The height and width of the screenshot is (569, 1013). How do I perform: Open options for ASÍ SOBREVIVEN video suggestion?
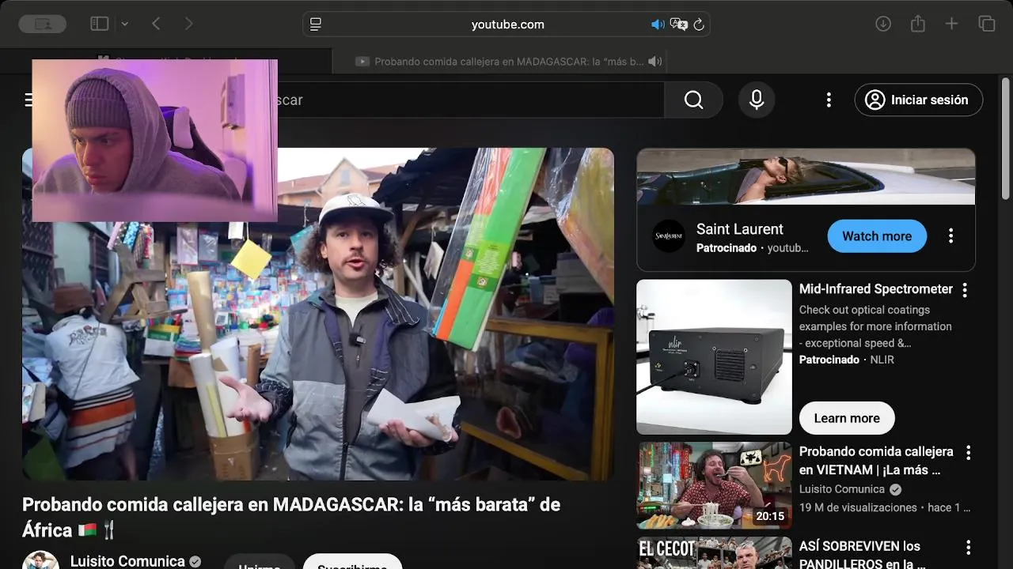pyautogui.click(x=968, y=547)
